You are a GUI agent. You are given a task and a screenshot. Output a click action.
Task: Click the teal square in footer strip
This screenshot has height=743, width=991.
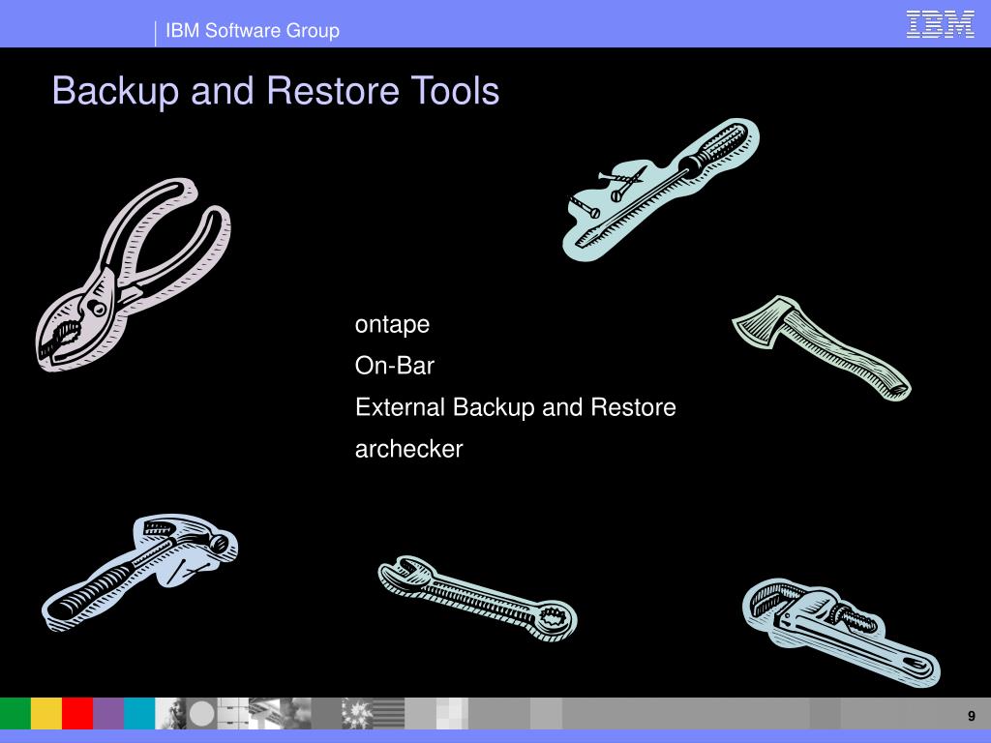point(139,713)
